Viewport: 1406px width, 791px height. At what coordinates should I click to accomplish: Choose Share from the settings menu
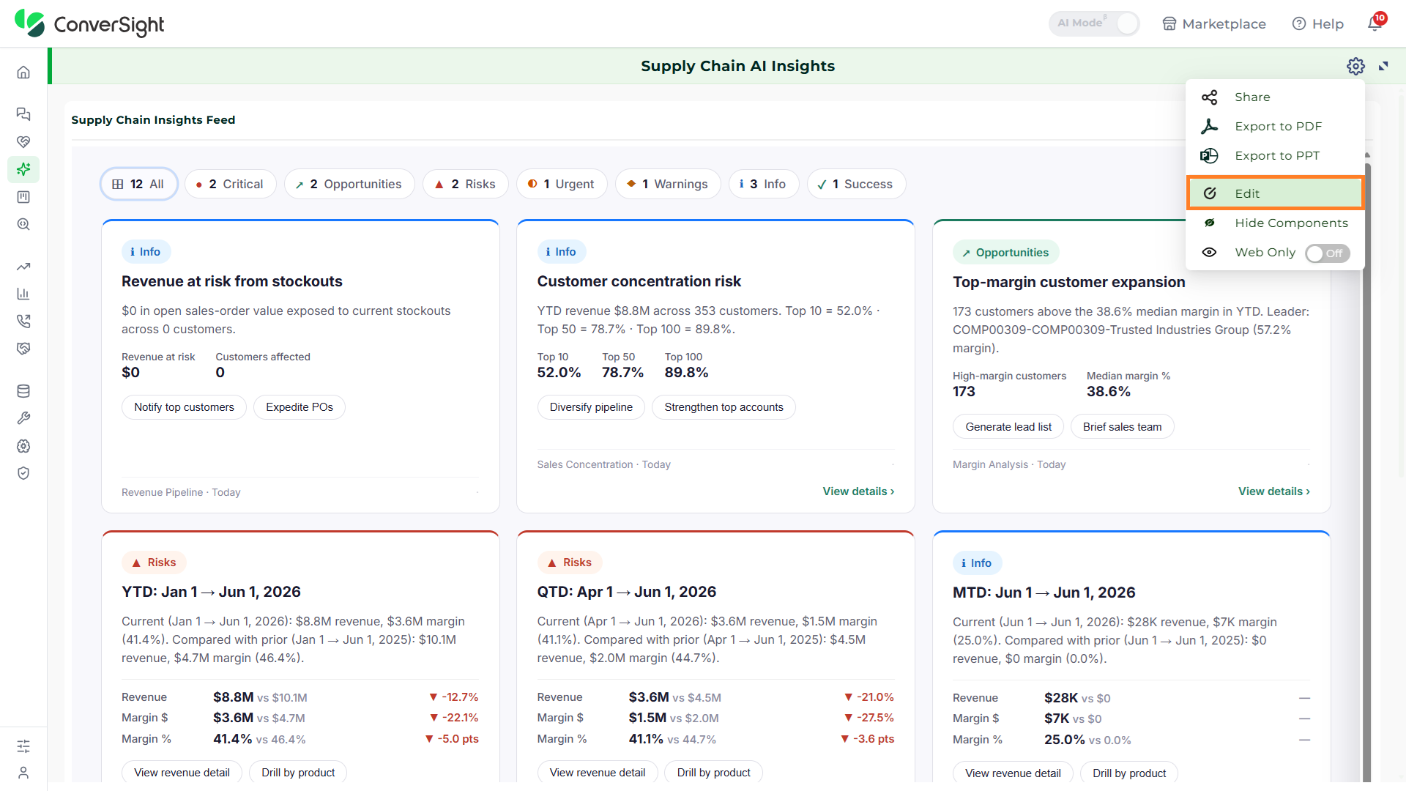tap(1275, 97)
